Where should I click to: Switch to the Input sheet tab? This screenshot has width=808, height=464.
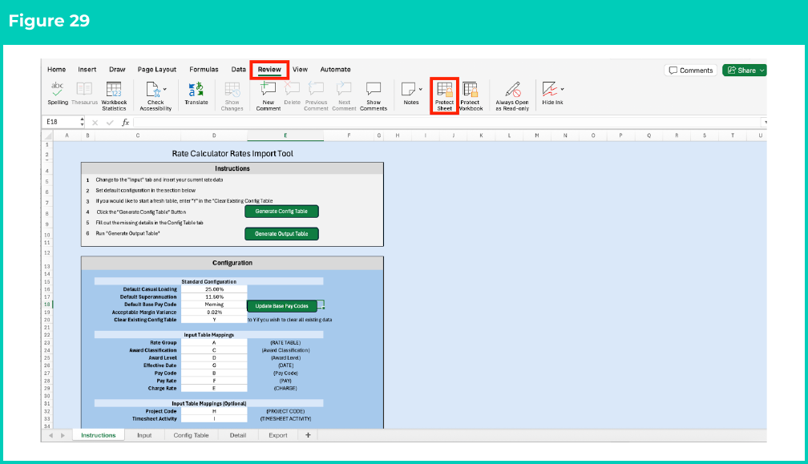[144, 435]
